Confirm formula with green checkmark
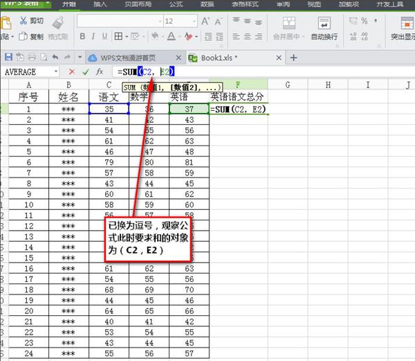415x361 pixels. 86,72
